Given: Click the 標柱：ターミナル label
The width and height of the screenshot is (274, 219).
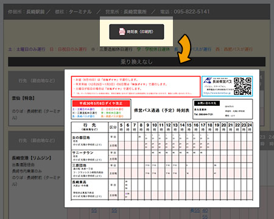Looking at the screenshot, I should 73,12.
